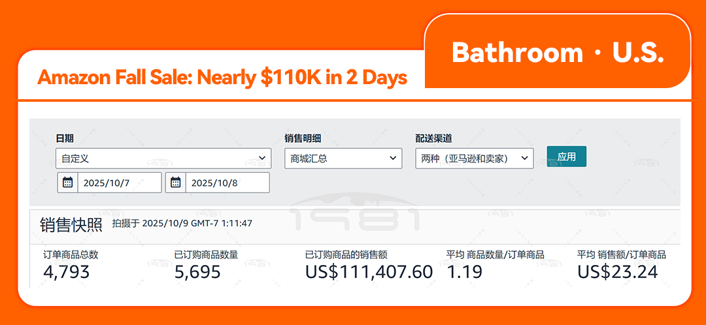The width and height of the screenshot is (706, 325).
Task: Select the Bathroom · U.S. tab
Action: point(558,53)
